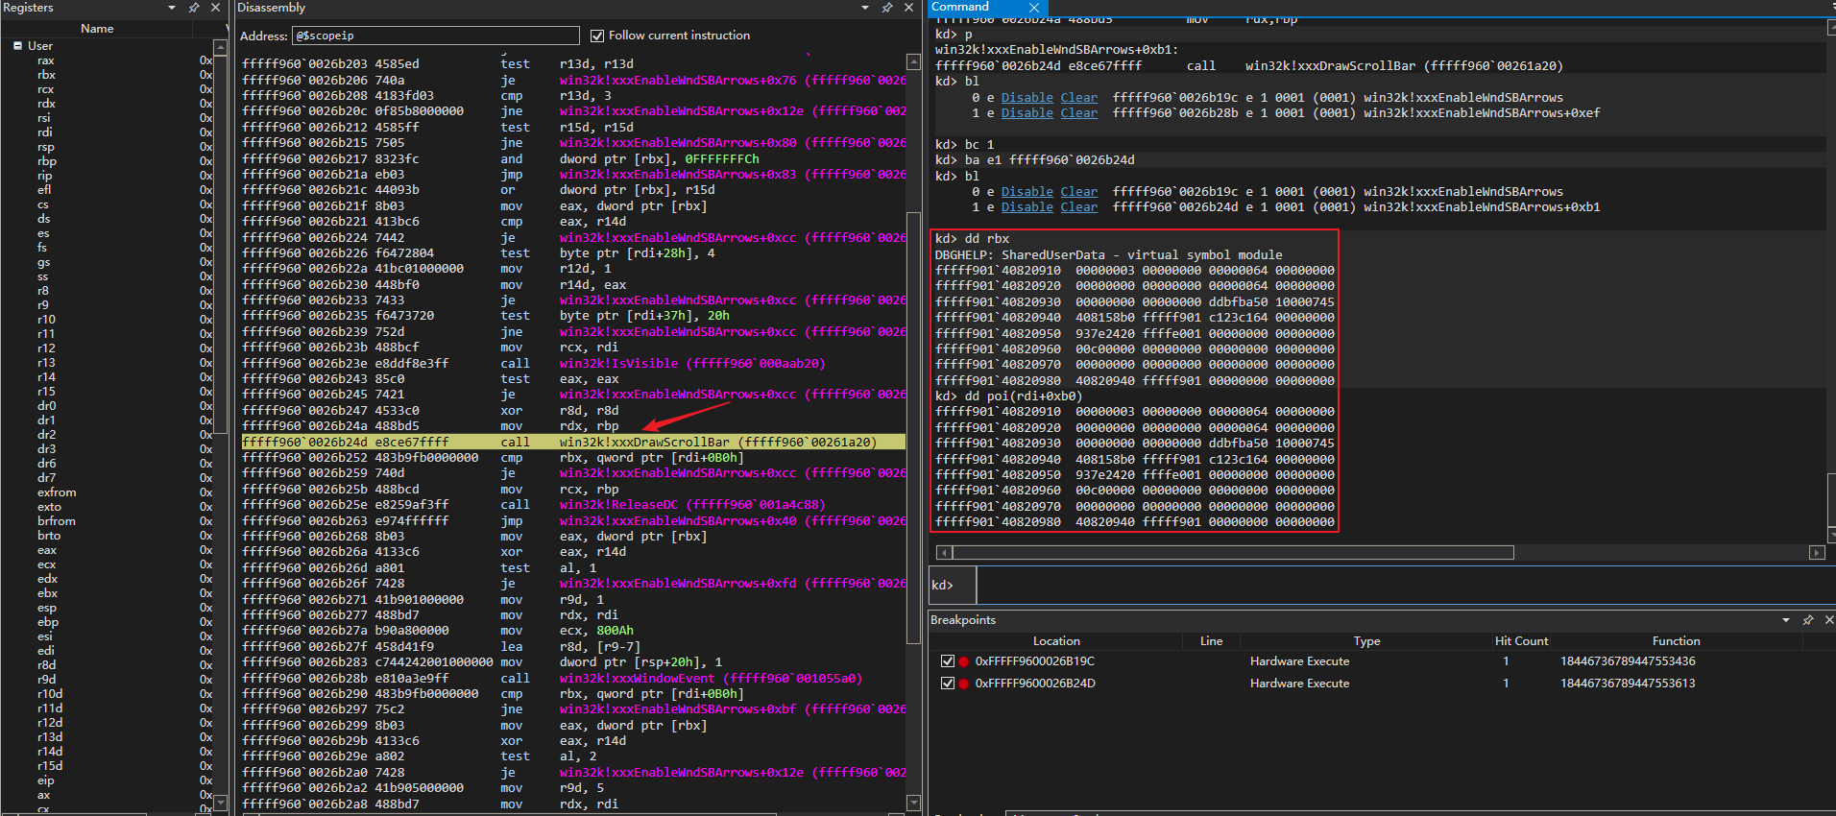Pin the Disassembly panel

point(887,8)
